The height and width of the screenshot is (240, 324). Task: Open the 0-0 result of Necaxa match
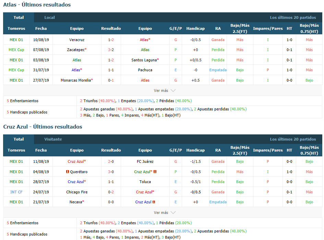coord(111,202)
